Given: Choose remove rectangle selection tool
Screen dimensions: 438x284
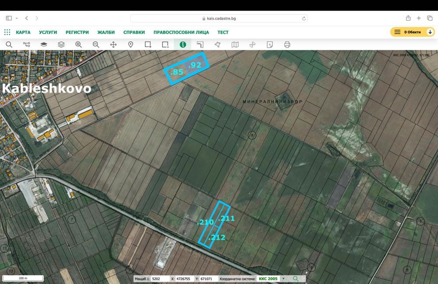Looking at the screenshot, I should (x=166, y=45).
